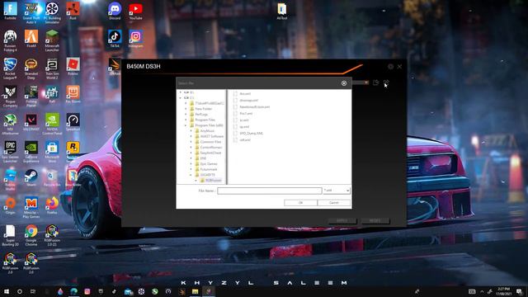Click the import profile icon in RGBFusion
Image resolution: width=528 pixels, height=297 pixels.
click(x=376, y=82)
